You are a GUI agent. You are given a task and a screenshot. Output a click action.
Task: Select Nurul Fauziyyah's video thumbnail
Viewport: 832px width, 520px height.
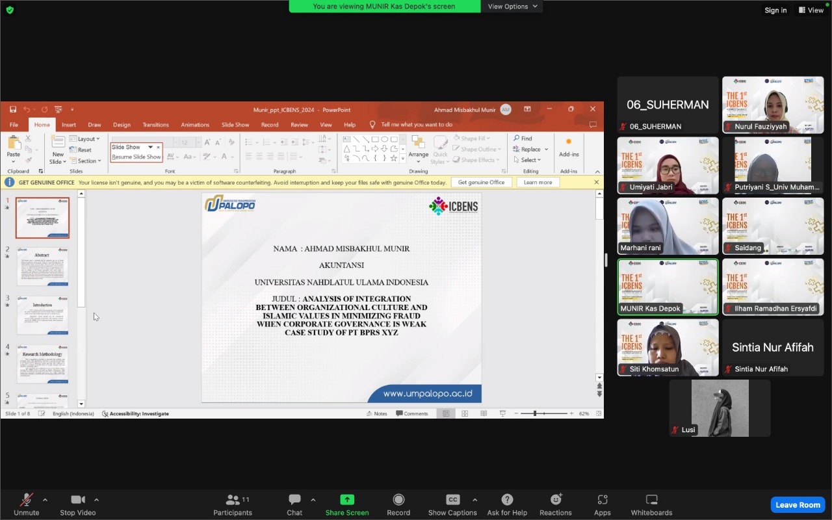coord(773,105)
